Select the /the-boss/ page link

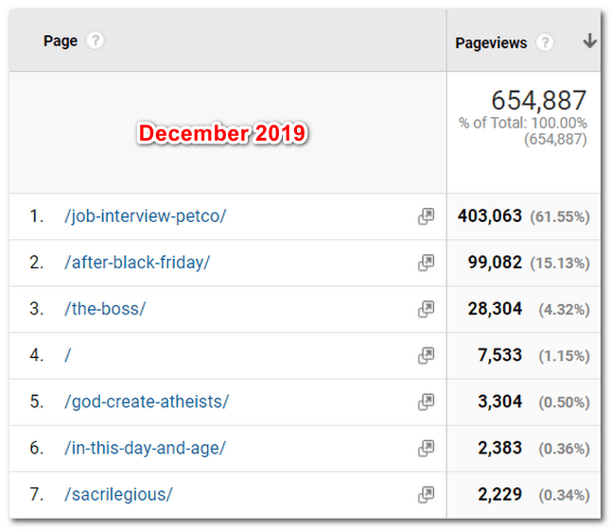105,309
